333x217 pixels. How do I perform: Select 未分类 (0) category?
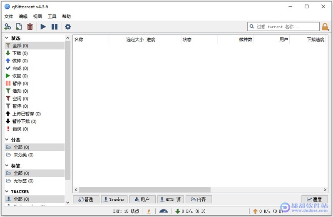point(35,155)
